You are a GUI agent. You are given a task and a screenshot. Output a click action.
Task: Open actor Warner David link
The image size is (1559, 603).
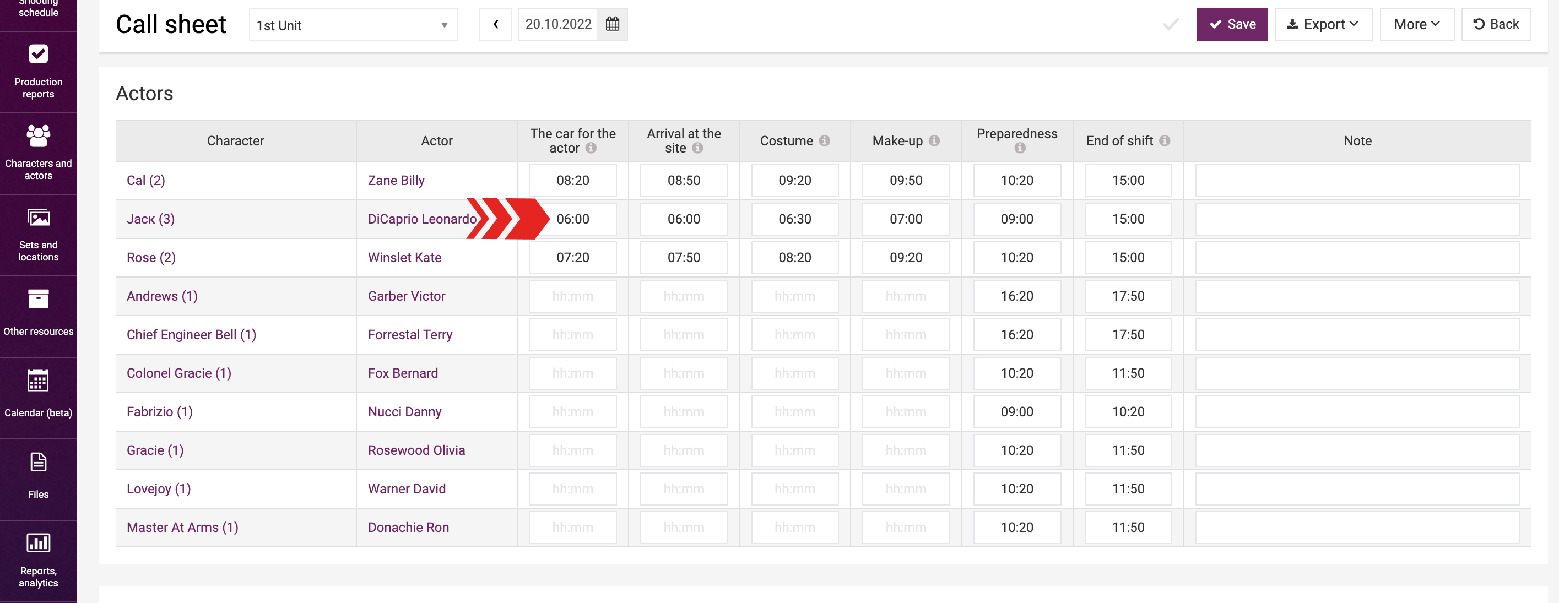[x=407, y=490]
